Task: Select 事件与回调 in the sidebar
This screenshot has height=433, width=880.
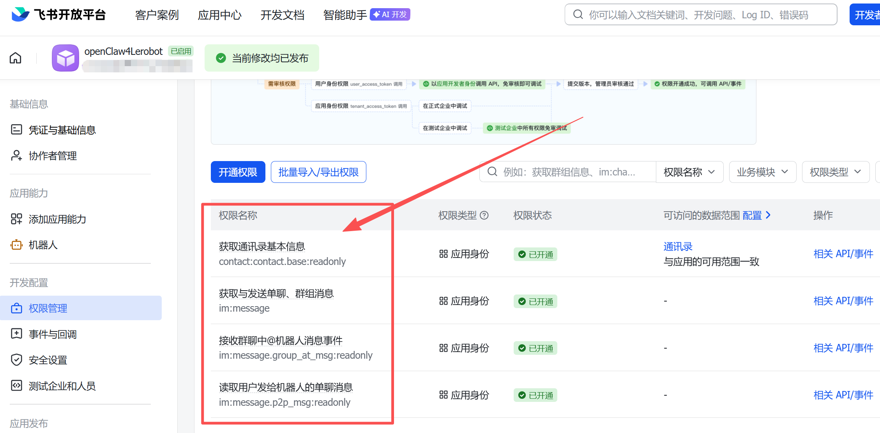Action: tap(53, 334)
